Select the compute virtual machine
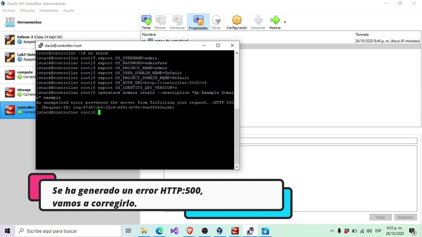 (x=18, y=74)
